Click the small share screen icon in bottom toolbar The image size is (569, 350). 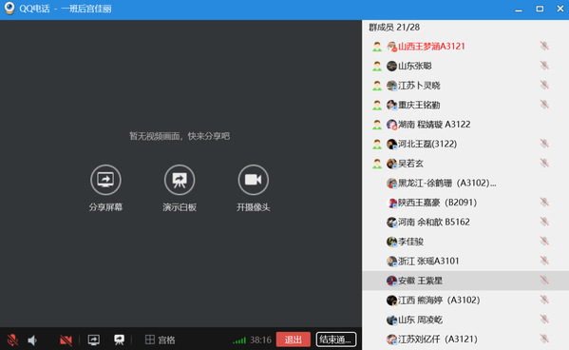94,340
